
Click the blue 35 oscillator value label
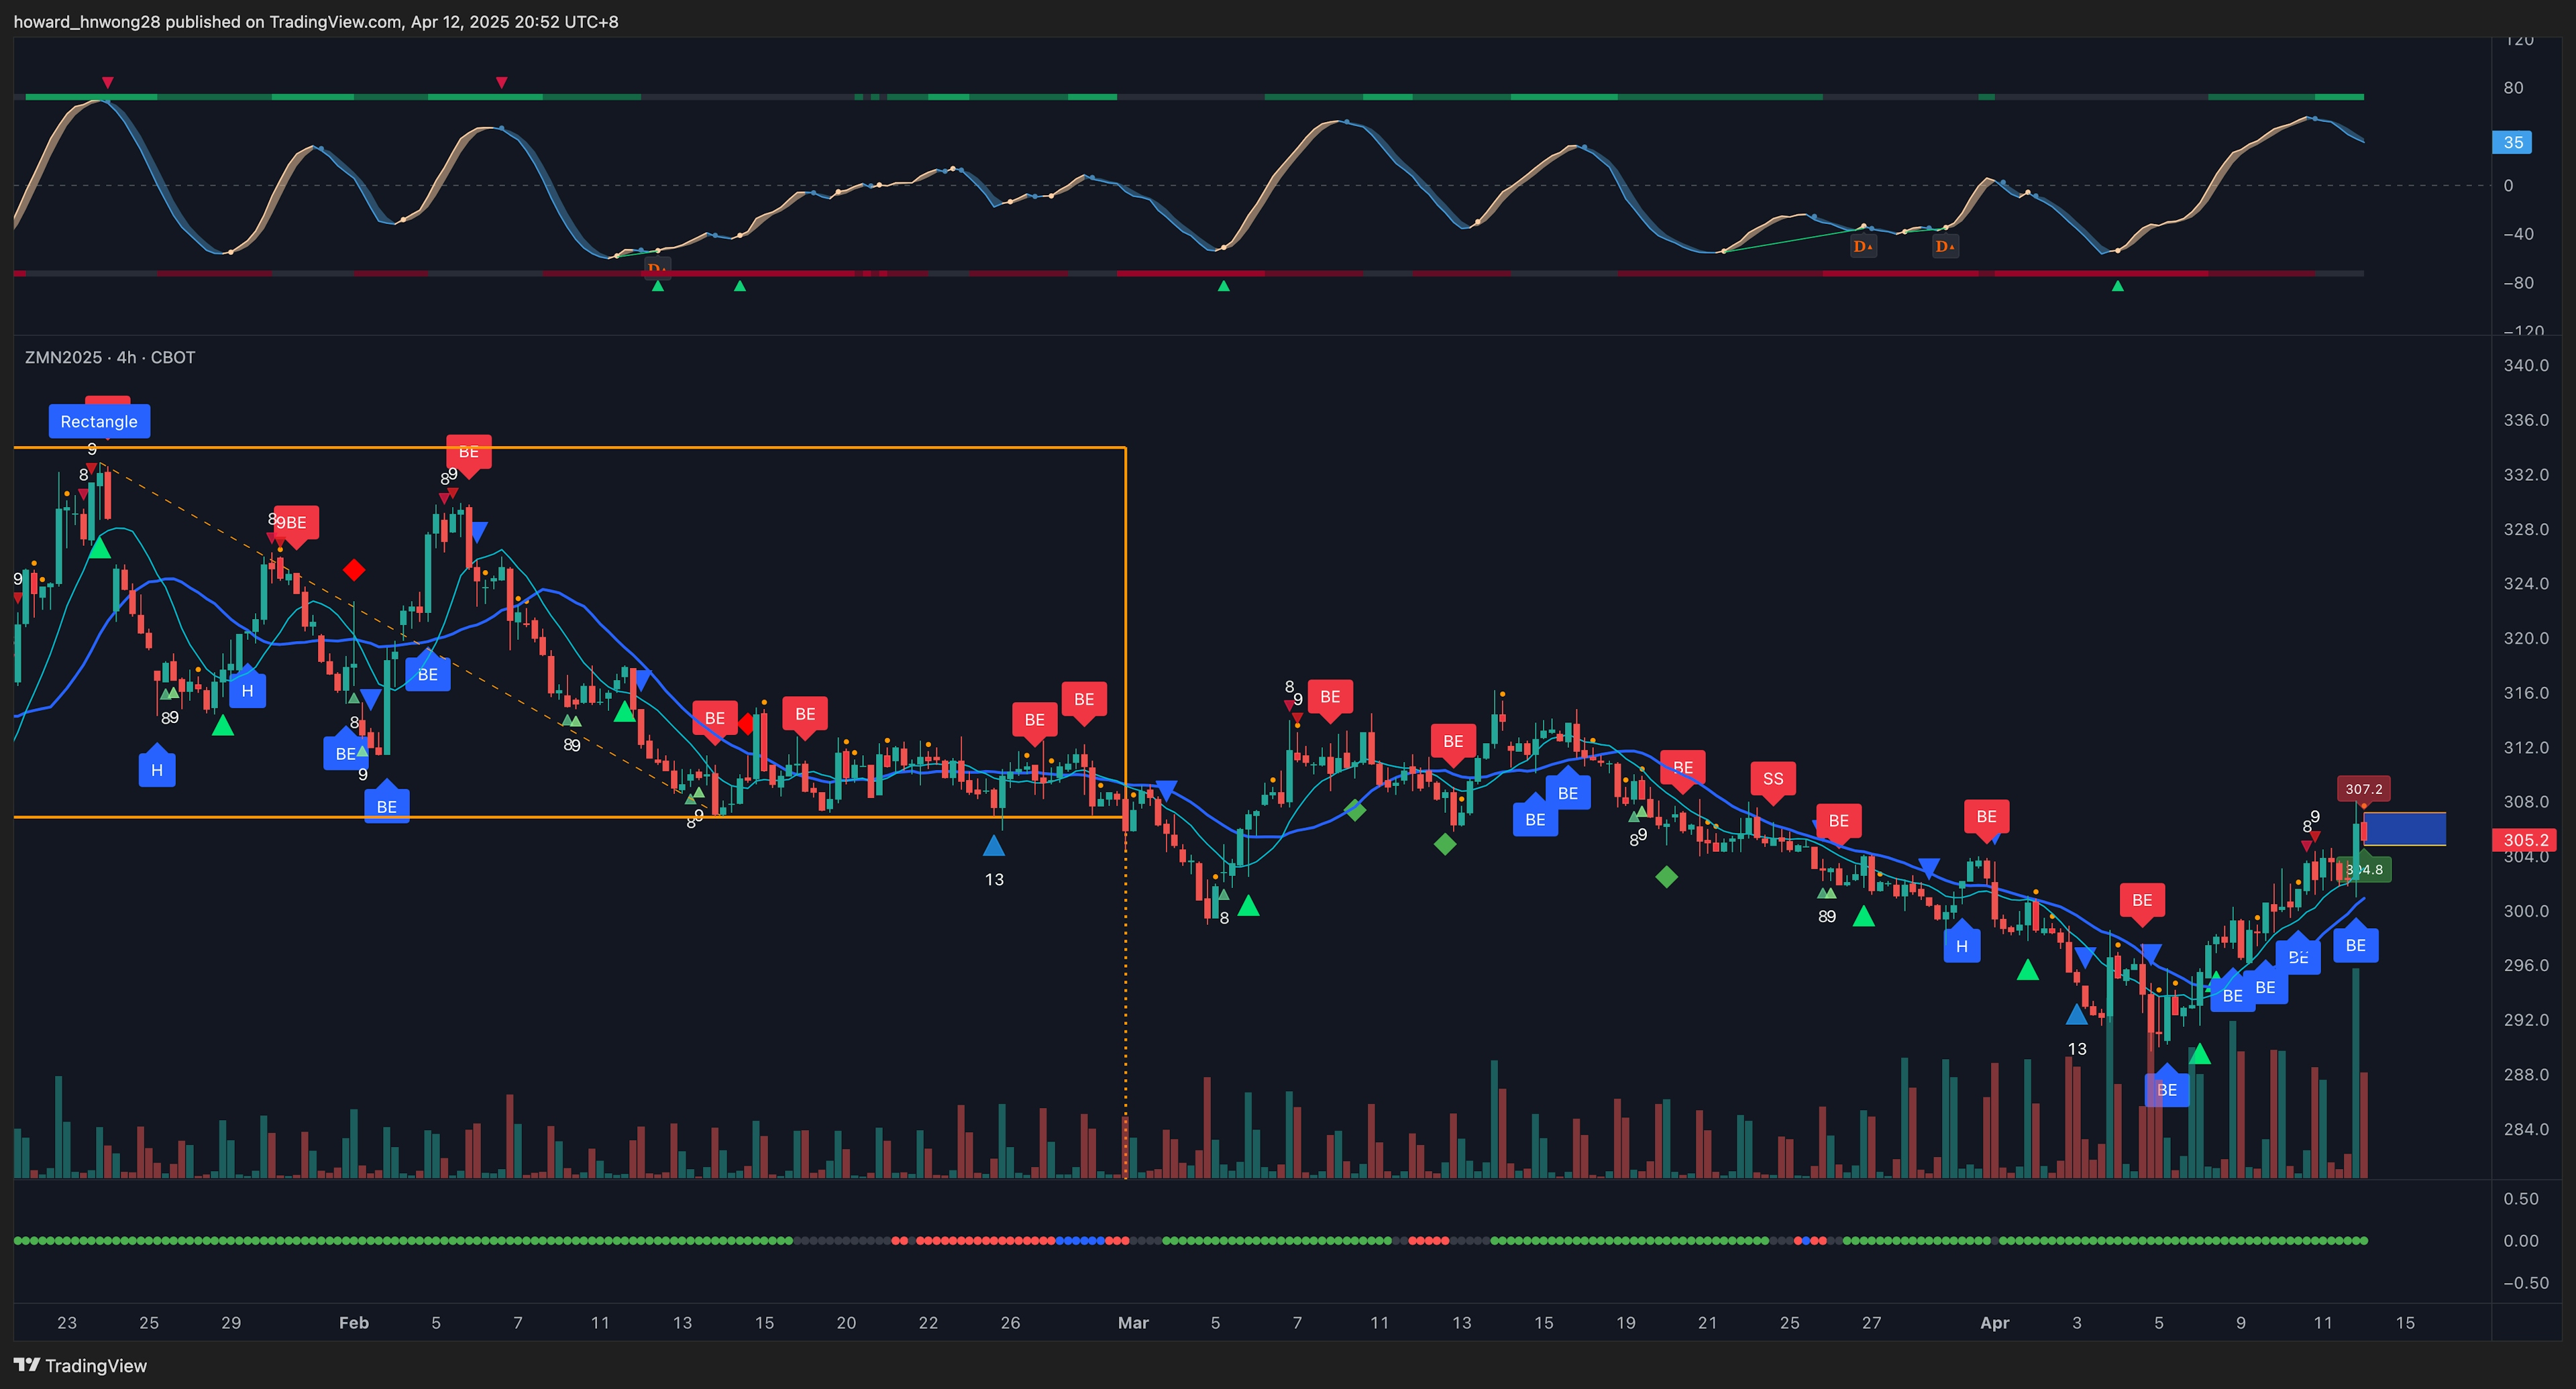point(2513,142)
